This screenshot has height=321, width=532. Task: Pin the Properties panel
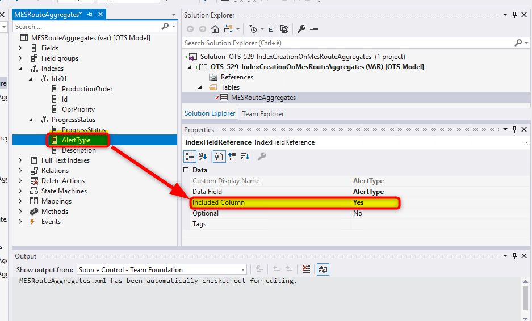point(515,130)
